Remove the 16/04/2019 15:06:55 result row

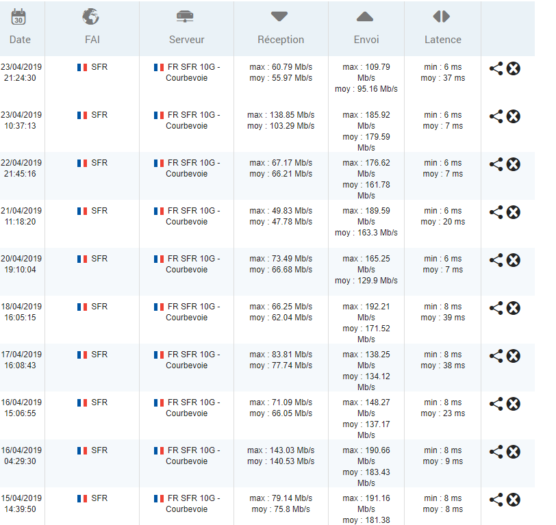click(514, 404)
